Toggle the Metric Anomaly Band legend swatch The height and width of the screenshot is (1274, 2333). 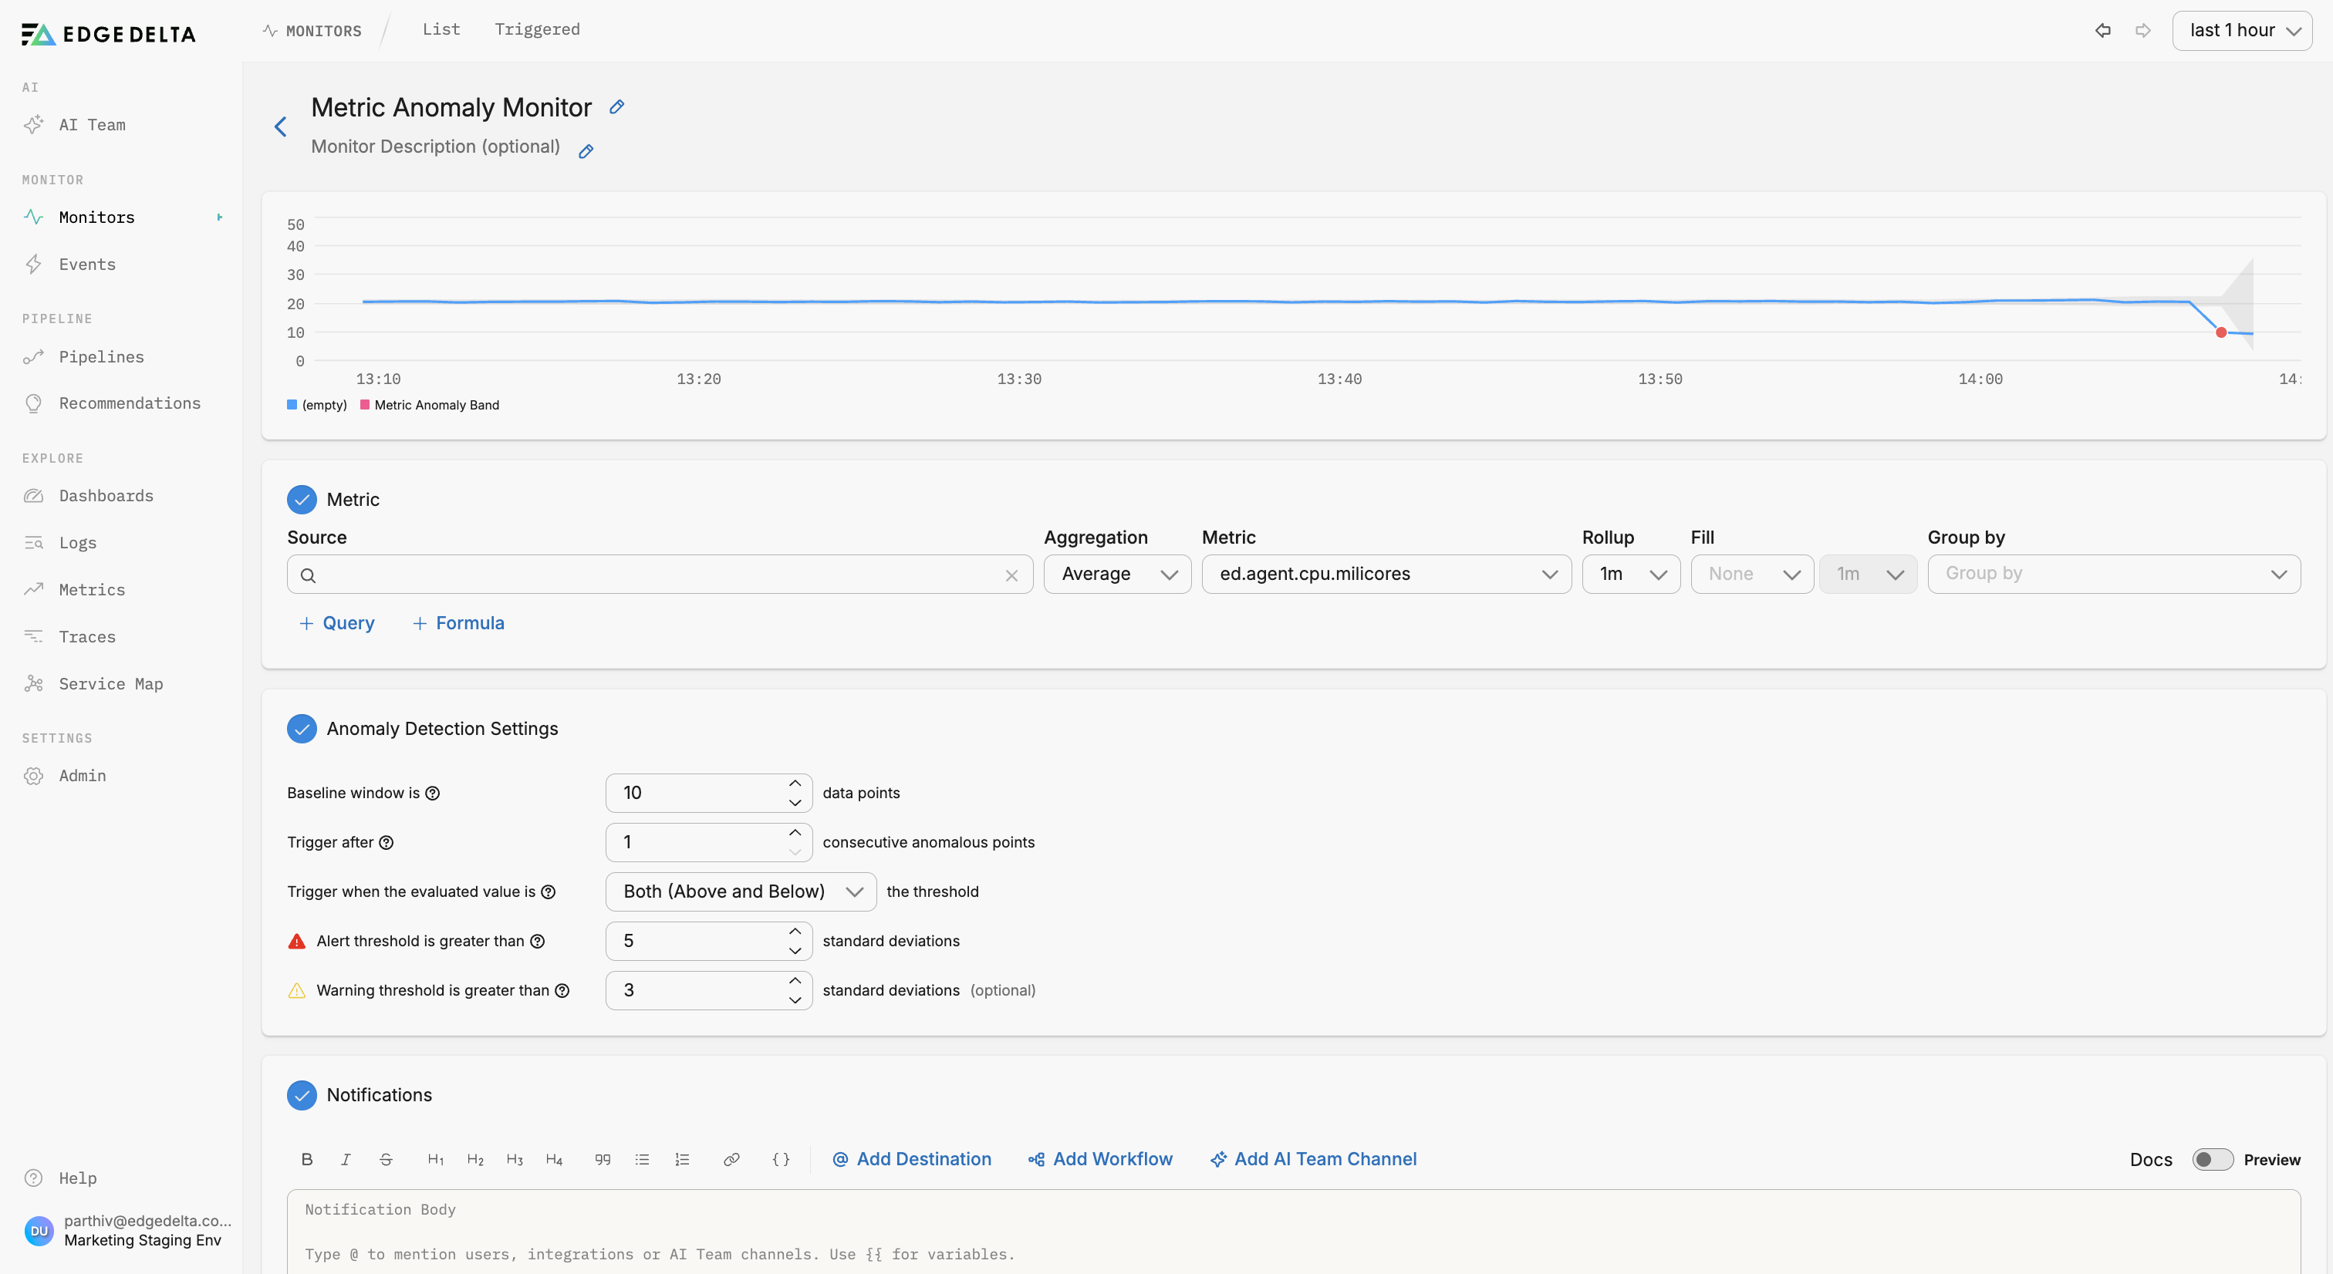365,405
